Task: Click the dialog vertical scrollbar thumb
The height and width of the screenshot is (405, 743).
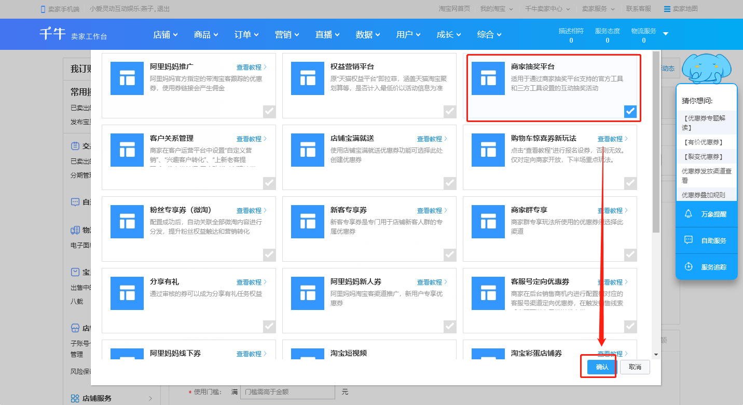Action: click(656, 142)
